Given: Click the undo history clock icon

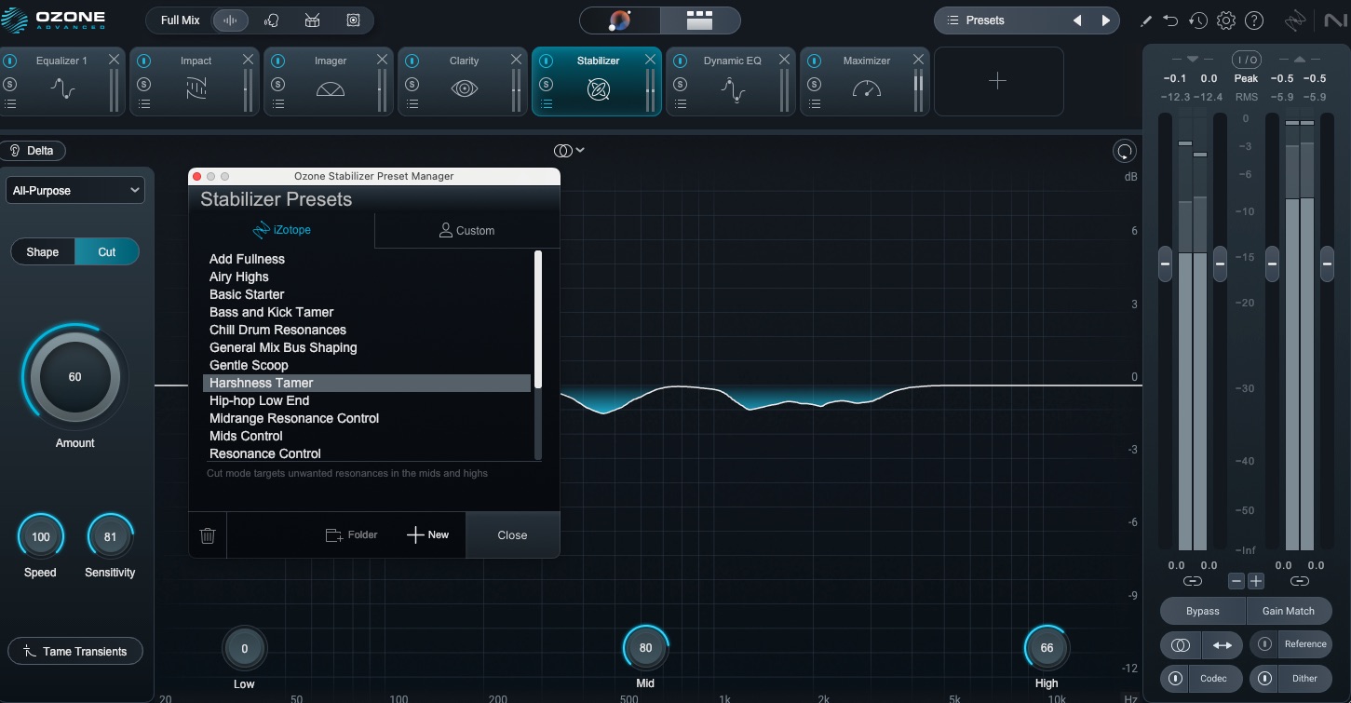Looking at the screenshot, I should click(1198, 20).
